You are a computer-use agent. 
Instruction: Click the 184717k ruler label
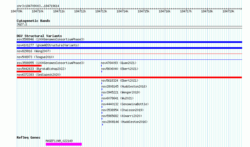tap(186, 11)
